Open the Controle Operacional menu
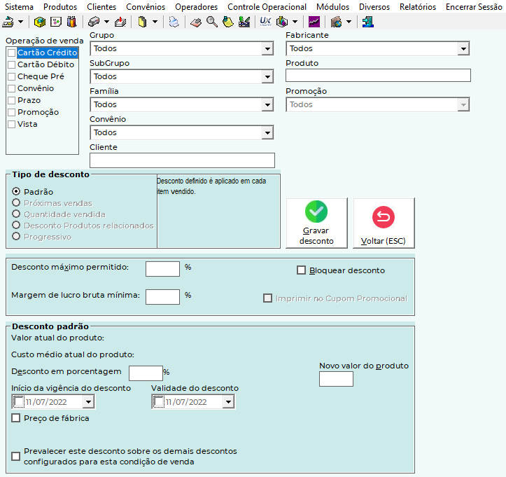The image size is (506, 477). click(x=267, y=7)
